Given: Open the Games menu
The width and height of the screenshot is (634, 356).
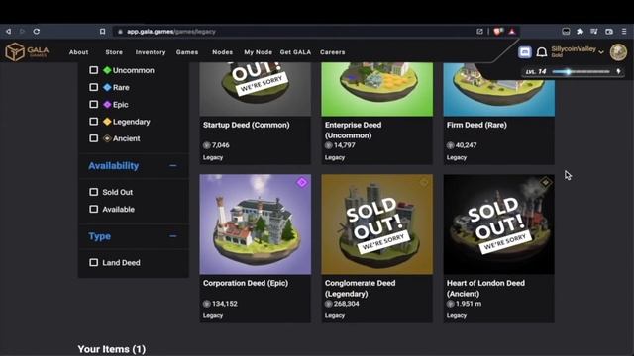Looking at the screenshot, I should 187,52.
